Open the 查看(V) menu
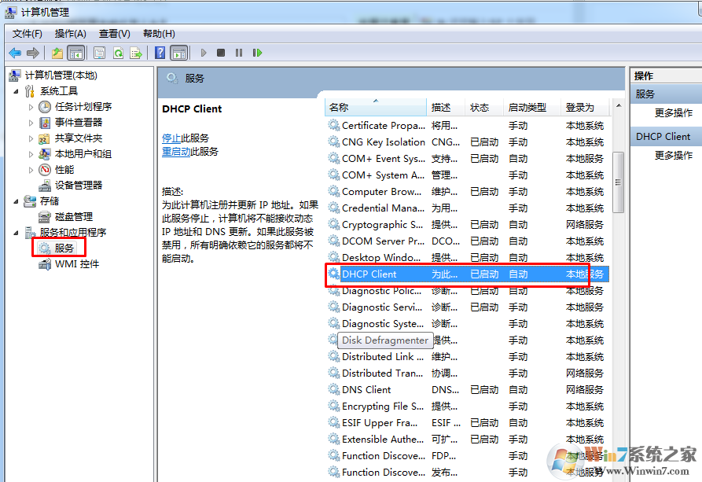 pos(114,34)
